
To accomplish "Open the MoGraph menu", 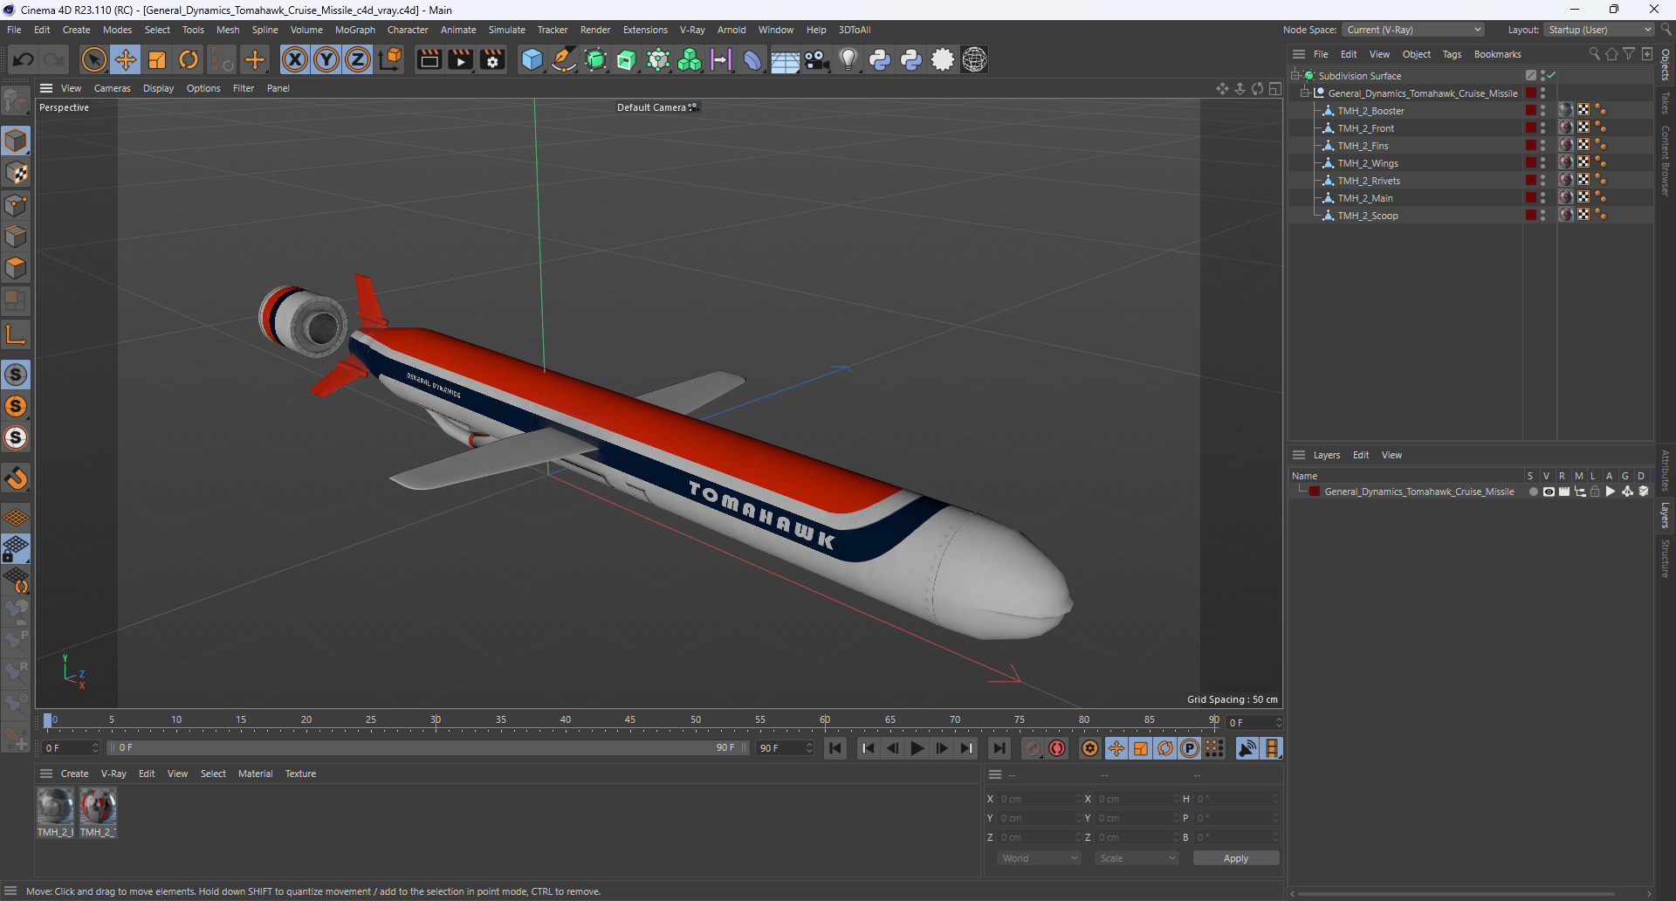I will click(x=354, y=30).
